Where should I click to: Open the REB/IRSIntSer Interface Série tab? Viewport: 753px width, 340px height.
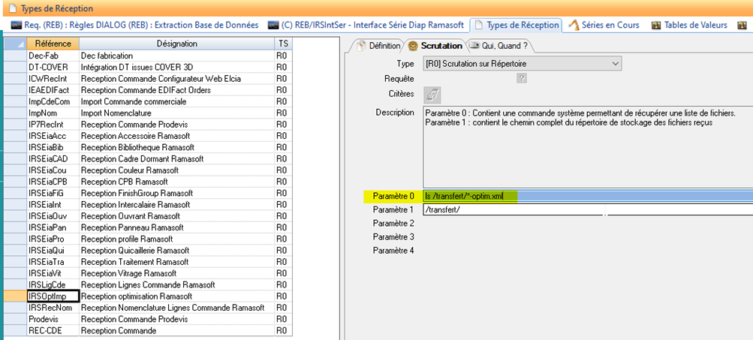click(x=367, y=25)
